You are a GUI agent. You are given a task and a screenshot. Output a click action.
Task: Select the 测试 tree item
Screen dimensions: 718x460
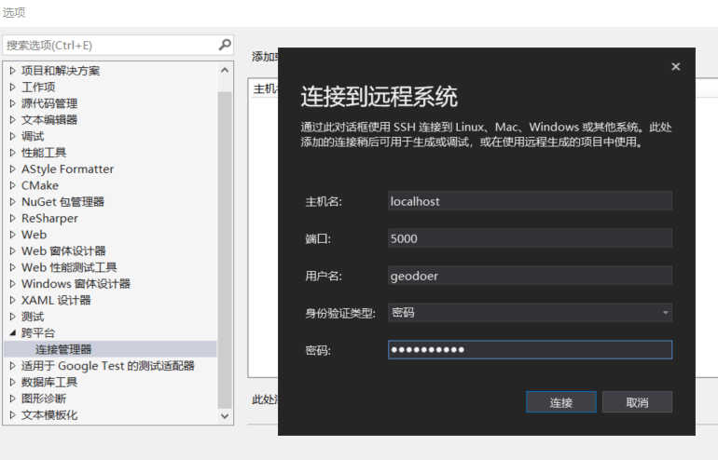33,317
